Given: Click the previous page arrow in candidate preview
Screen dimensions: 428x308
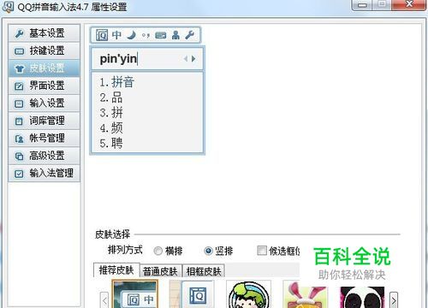Looking at the screenshot, I should click(186, 59).
